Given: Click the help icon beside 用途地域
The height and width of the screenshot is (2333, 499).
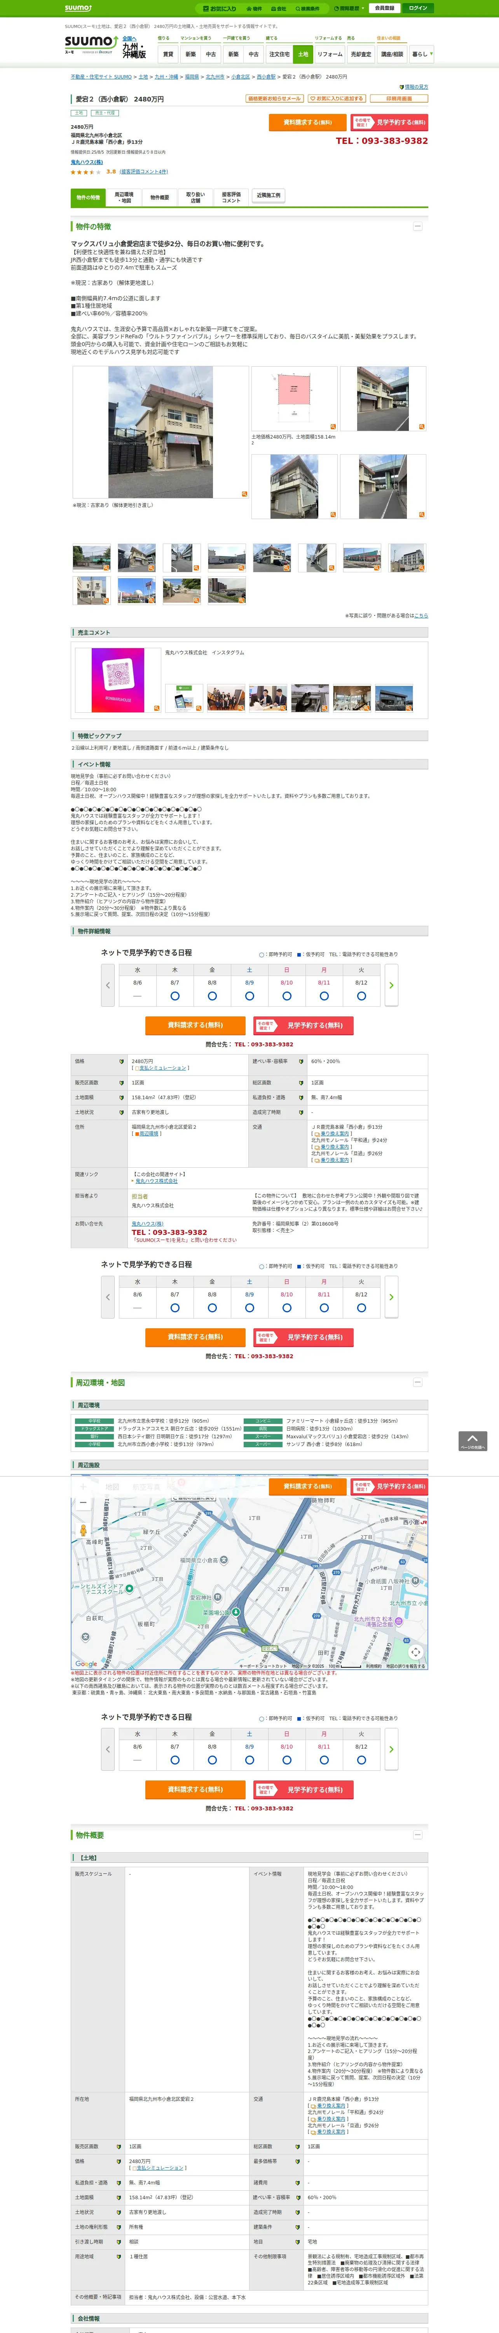Looking at the screenshot, I should coord(119,2257).
